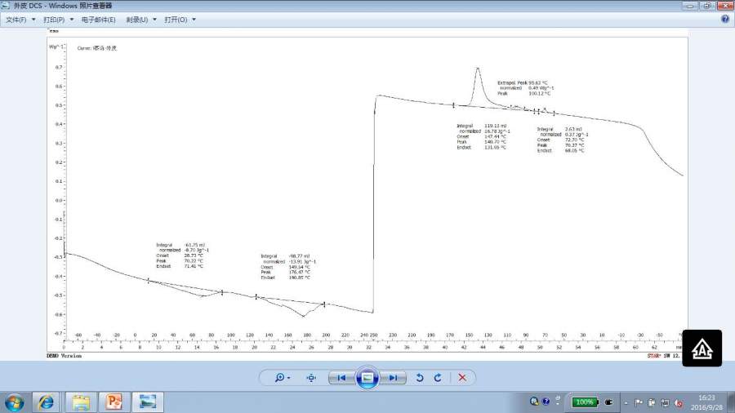Open the 刻录(U) menu
The image size is (735, 413).
(x=136, y=20)
